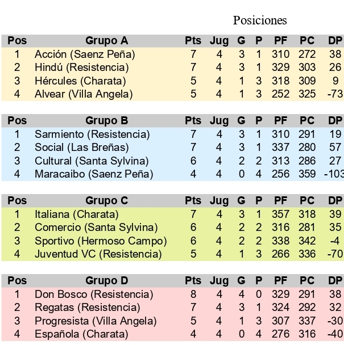Click Alvear (Villa Angela) team name

84,94
